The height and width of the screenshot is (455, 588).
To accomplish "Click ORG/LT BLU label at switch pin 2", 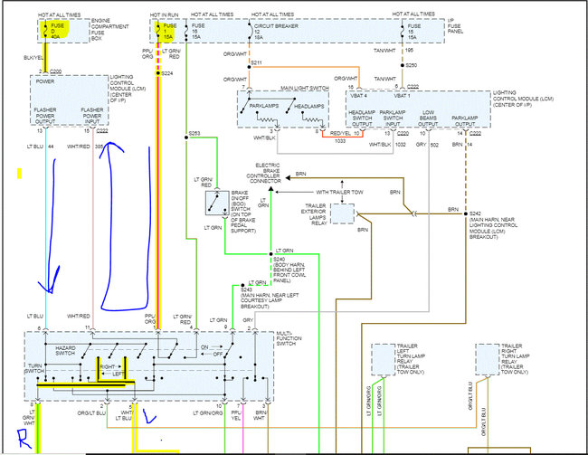I will pos(91,413).
